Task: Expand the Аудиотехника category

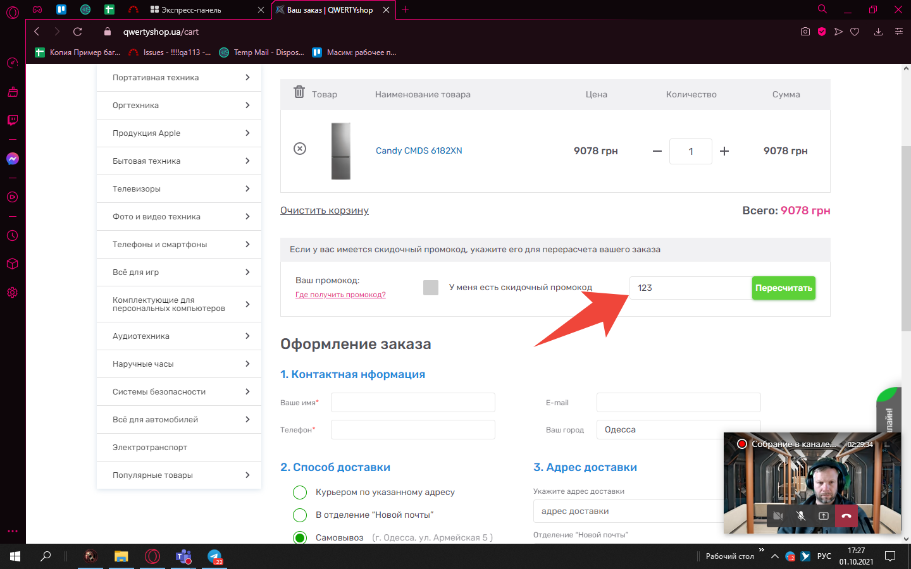Action: pos(179,336)
